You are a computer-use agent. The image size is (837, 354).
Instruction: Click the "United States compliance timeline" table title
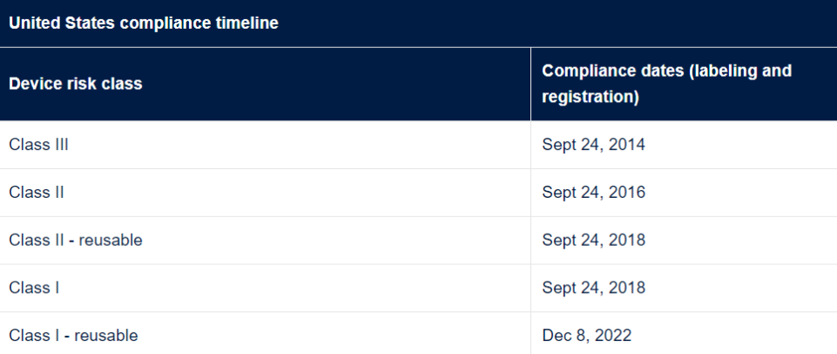(144, 24)
